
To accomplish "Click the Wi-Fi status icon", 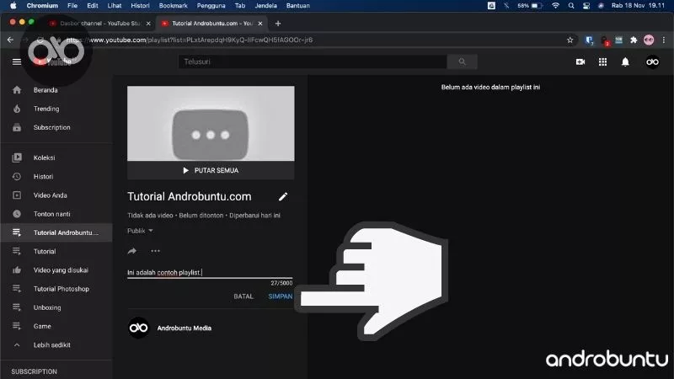I will pos(555,6).
